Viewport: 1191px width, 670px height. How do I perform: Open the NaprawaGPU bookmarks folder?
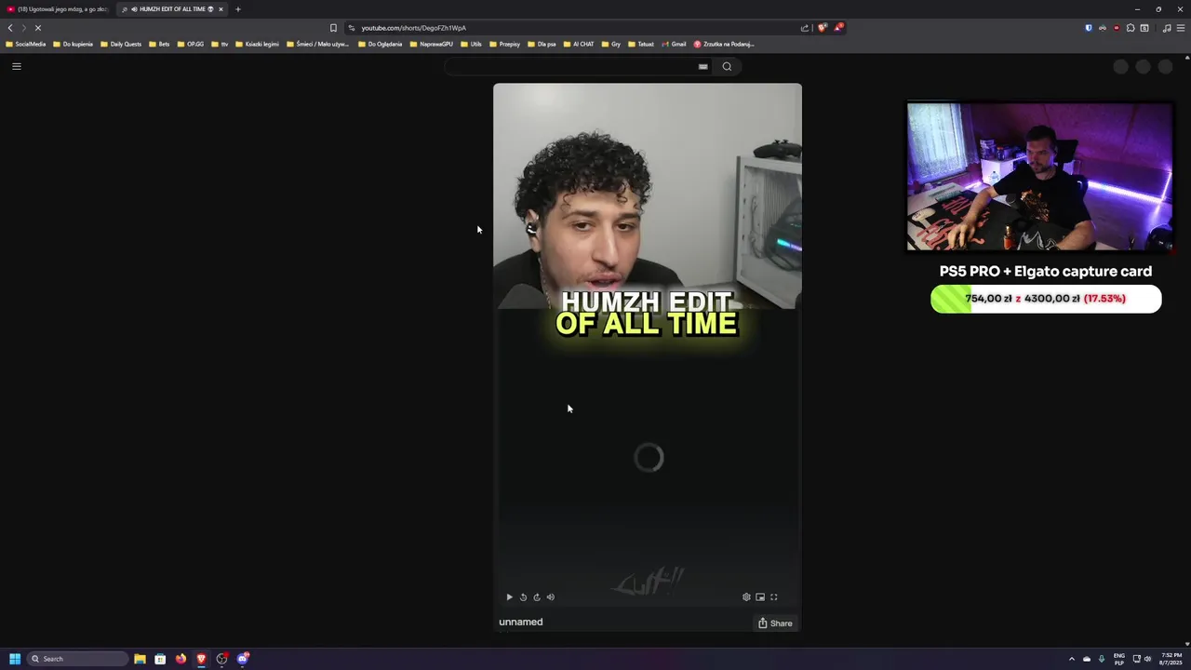point(432,44)
